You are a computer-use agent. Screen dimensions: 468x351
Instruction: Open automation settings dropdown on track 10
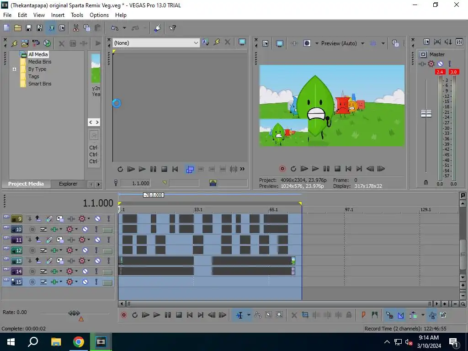pos(61,229)
